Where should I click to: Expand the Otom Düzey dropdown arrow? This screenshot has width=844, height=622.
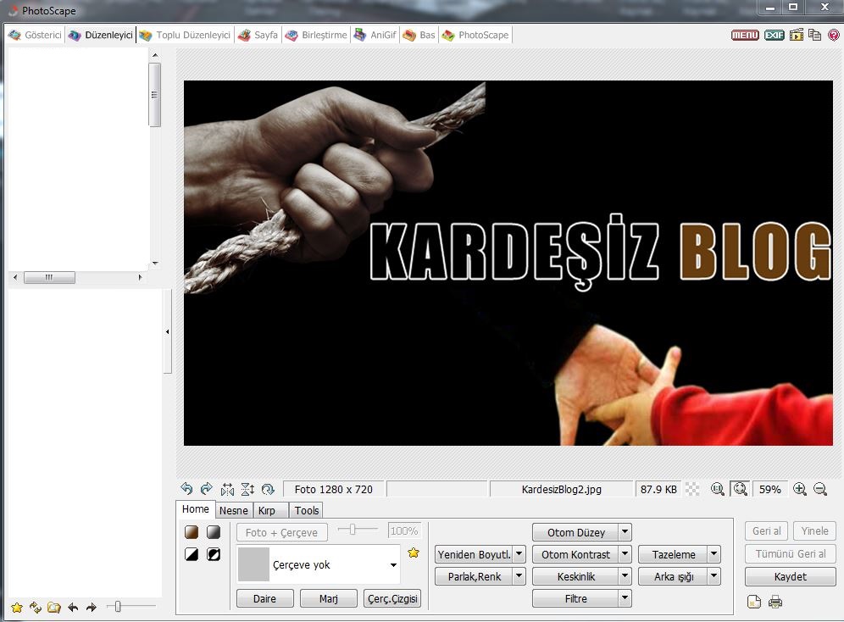click(625, 532)
